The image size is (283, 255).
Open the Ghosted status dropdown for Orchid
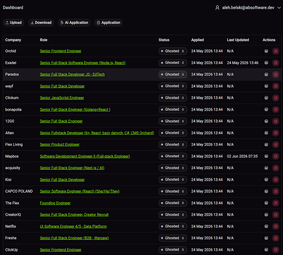point(173,51)
